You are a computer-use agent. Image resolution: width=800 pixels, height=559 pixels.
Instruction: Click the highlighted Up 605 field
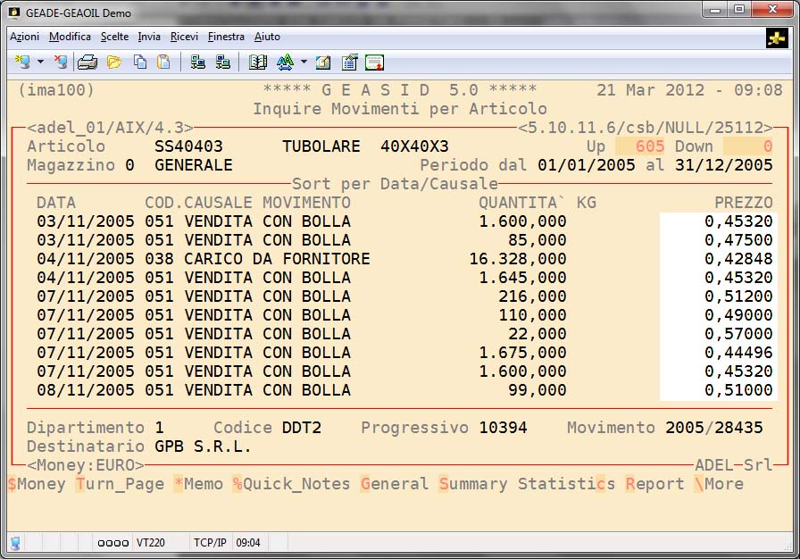click(639, 146)
